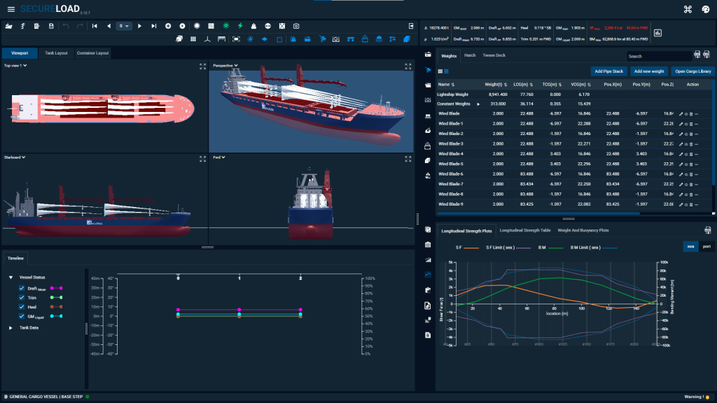
Task: Expand the Tank Data tree section
Action: [x=11, y=327]
